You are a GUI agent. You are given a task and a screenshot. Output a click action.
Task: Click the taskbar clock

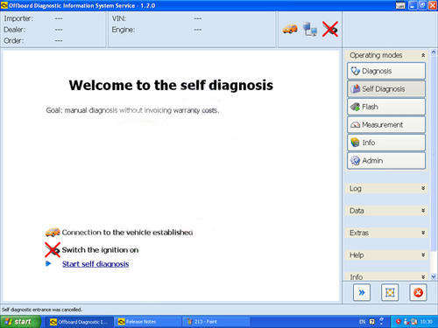pyautogui.click(x=426, y=322)
